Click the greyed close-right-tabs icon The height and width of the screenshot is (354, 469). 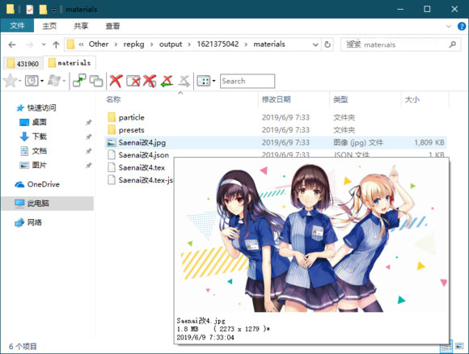184,81
